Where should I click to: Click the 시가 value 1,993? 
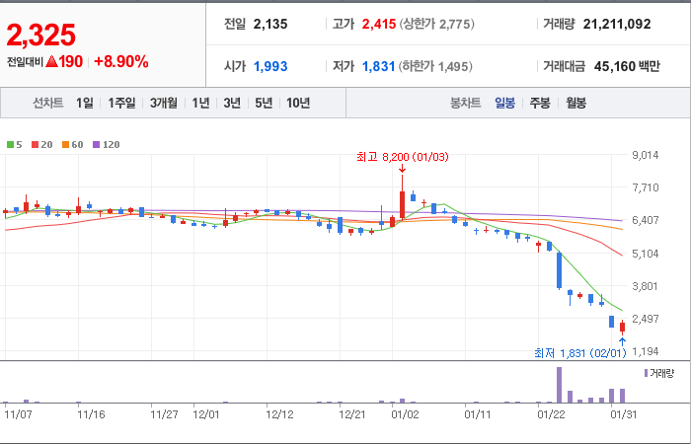tap(270, 66)
